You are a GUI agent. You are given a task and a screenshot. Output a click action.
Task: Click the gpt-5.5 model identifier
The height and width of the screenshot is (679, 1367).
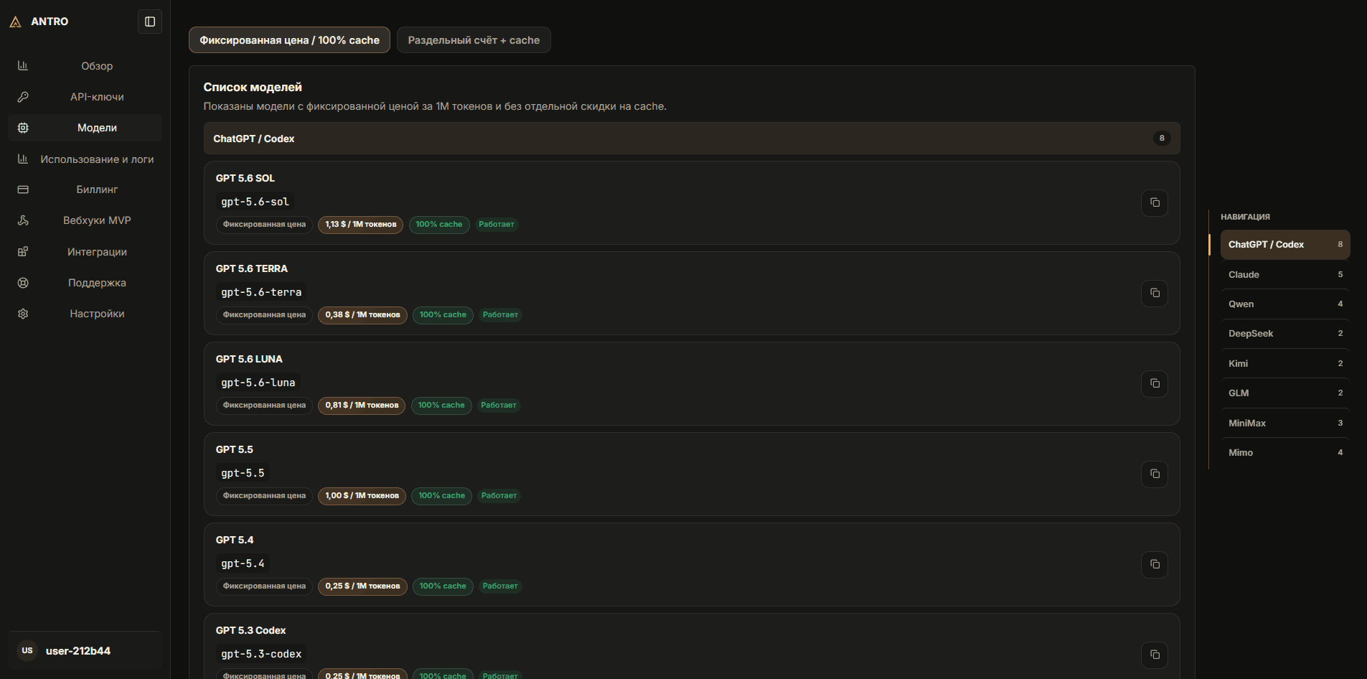pos(243,473)
